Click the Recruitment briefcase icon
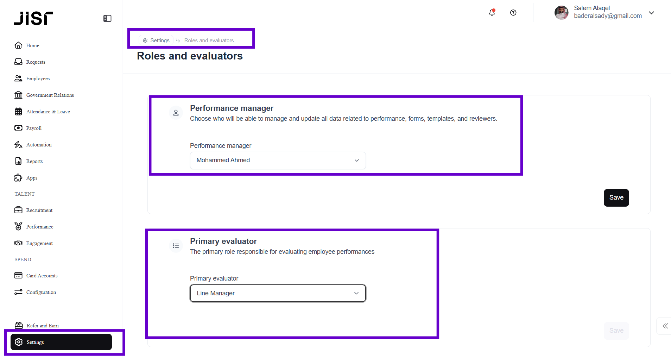Image resolution: width=671 pixels, height=358 pixels. [18, 210]
